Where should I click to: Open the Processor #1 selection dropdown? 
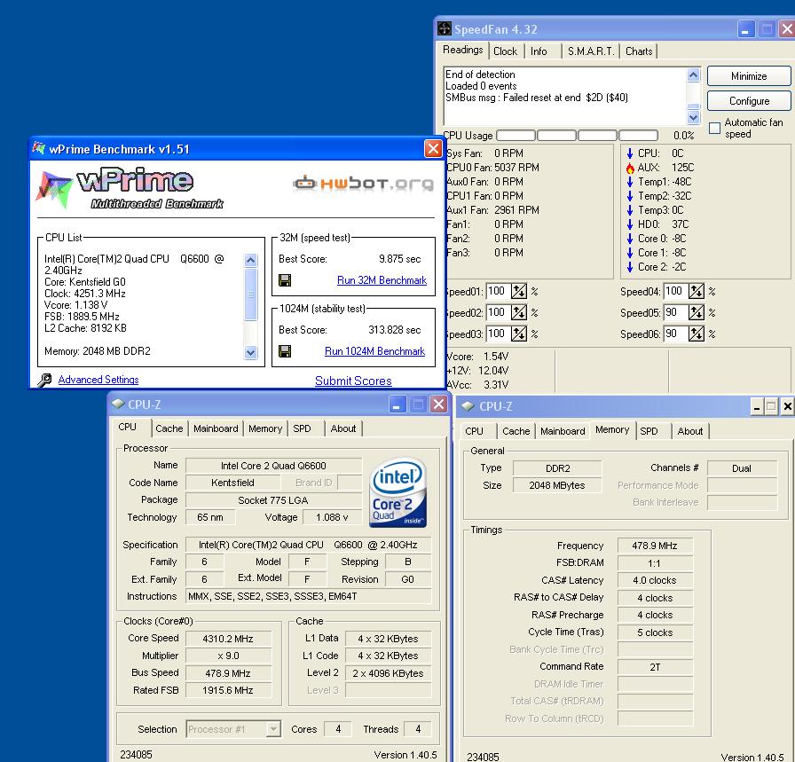coord(273,729)
